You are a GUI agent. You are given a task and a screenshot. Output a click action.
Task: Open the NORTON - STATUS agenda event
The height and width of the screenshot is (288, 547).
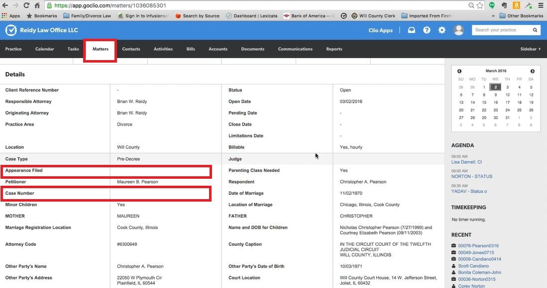tap(471, 176)
